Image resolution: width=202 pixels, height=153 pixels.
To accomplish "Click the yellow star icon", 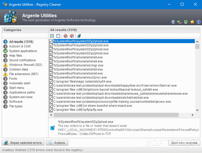I will coord(192,22).
